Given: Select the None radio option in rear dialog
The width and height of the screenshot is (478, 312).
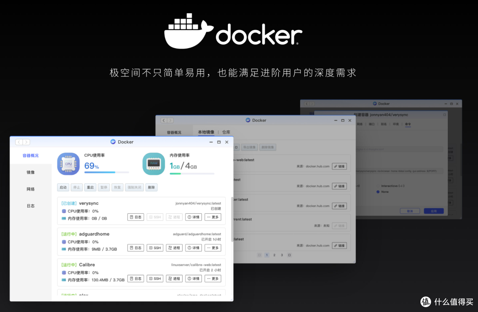Looking at the screenshot, I should [x=378, y=192].
